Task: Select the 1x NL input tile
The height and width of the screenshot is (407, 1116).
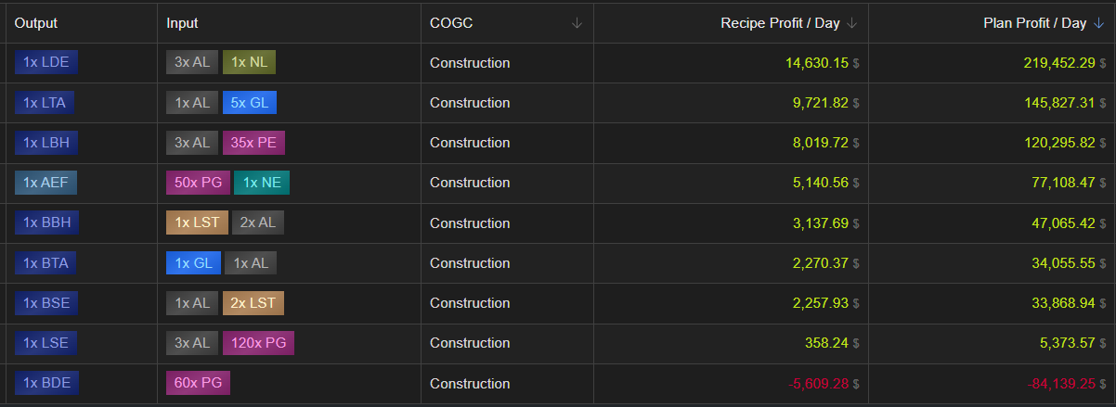Action: coord(250,62)
